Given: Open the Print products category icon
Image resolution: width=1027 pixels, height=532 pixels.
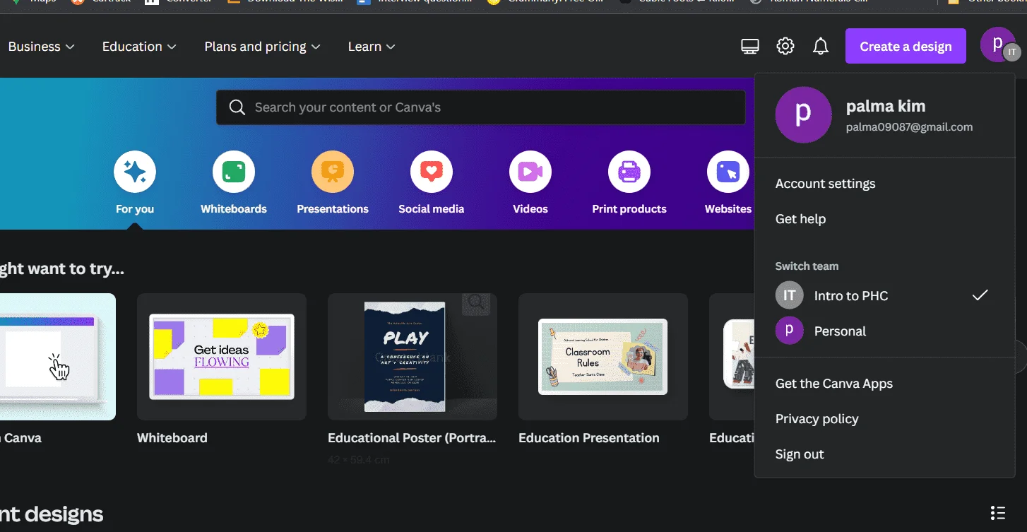Looking at the screenshot, I should (629, 172).
